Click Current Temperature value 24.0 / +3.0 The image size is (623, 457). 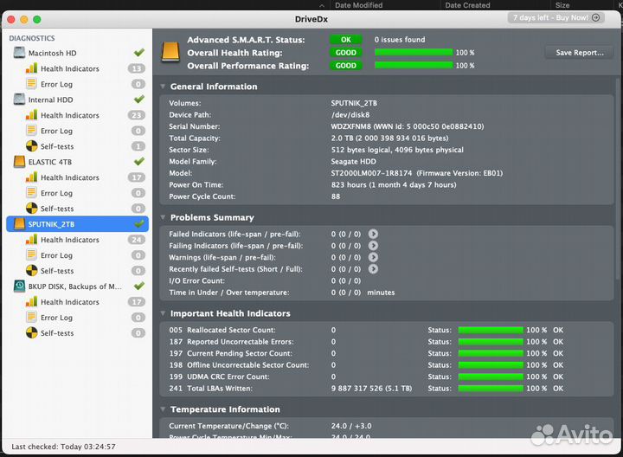(x=351, y=426)
